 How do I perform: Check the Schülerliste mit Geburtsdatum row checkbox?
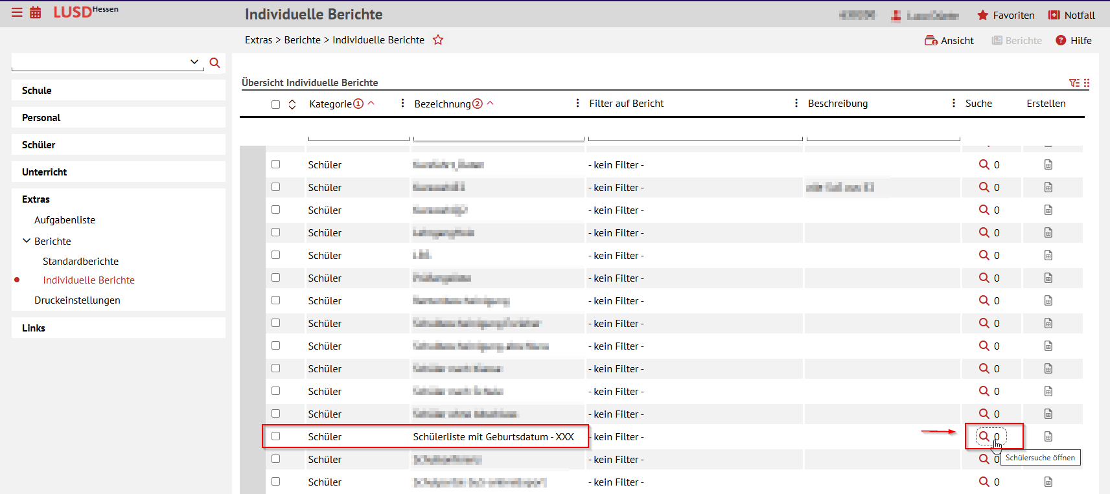pos(275,436)
